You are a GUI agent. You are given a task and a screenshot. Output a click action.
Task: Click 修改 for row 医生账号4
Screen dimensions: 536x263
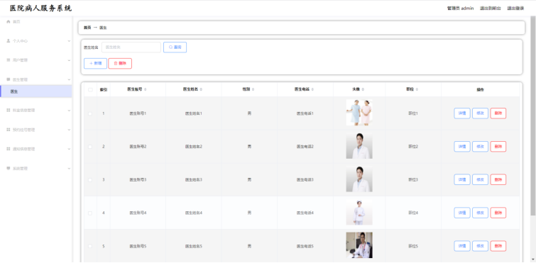tap(481, 213)
